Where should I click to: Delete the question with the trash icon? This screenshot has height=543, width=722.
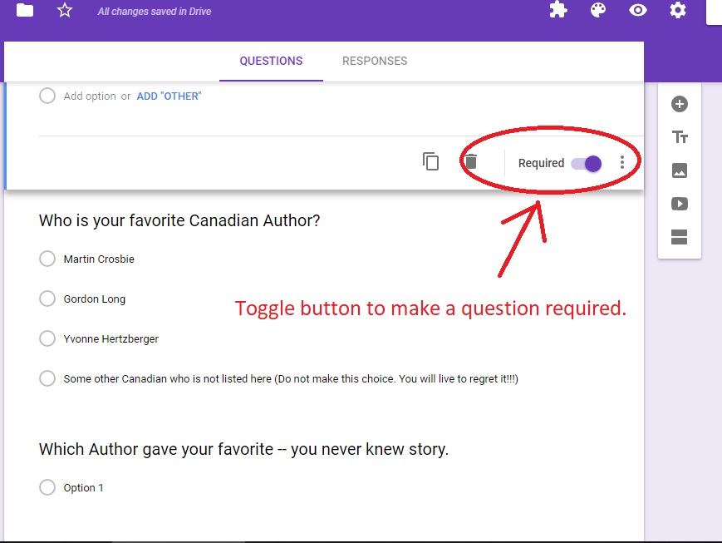coord(470,162)
